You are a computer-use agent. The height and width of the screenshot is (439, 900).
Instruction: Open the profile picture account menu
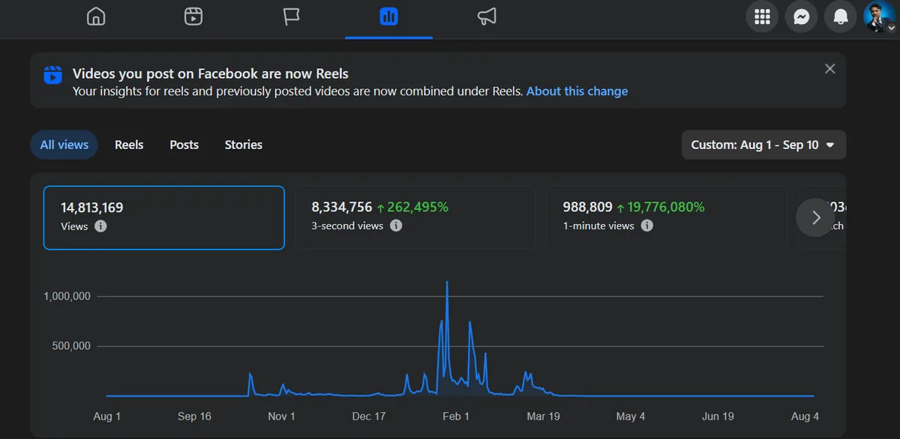point(879,16)
